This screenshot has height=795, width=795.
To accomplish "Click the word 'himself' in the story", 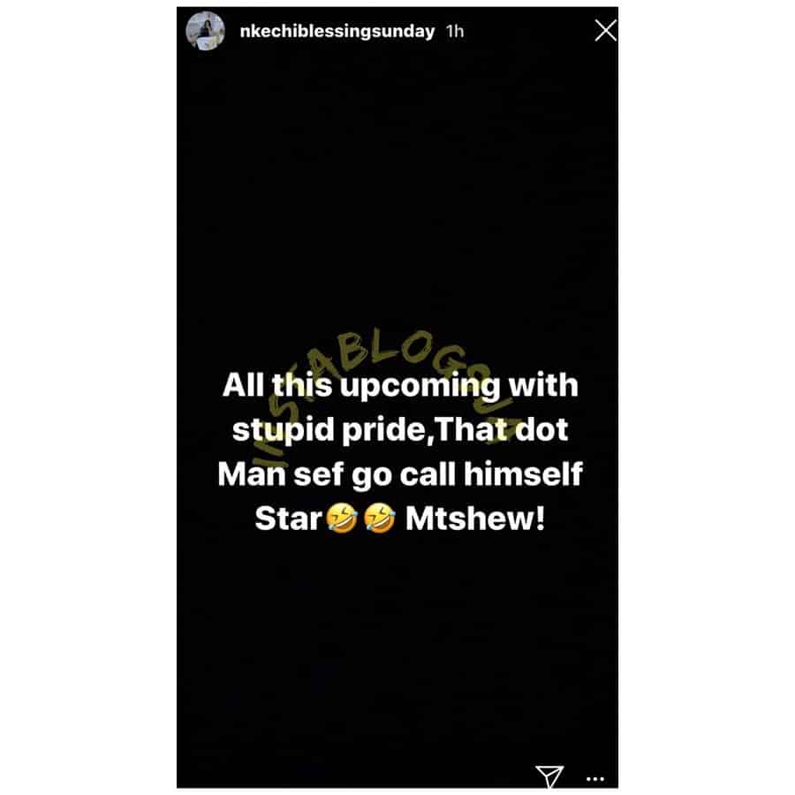I will [x=523, y=474].
